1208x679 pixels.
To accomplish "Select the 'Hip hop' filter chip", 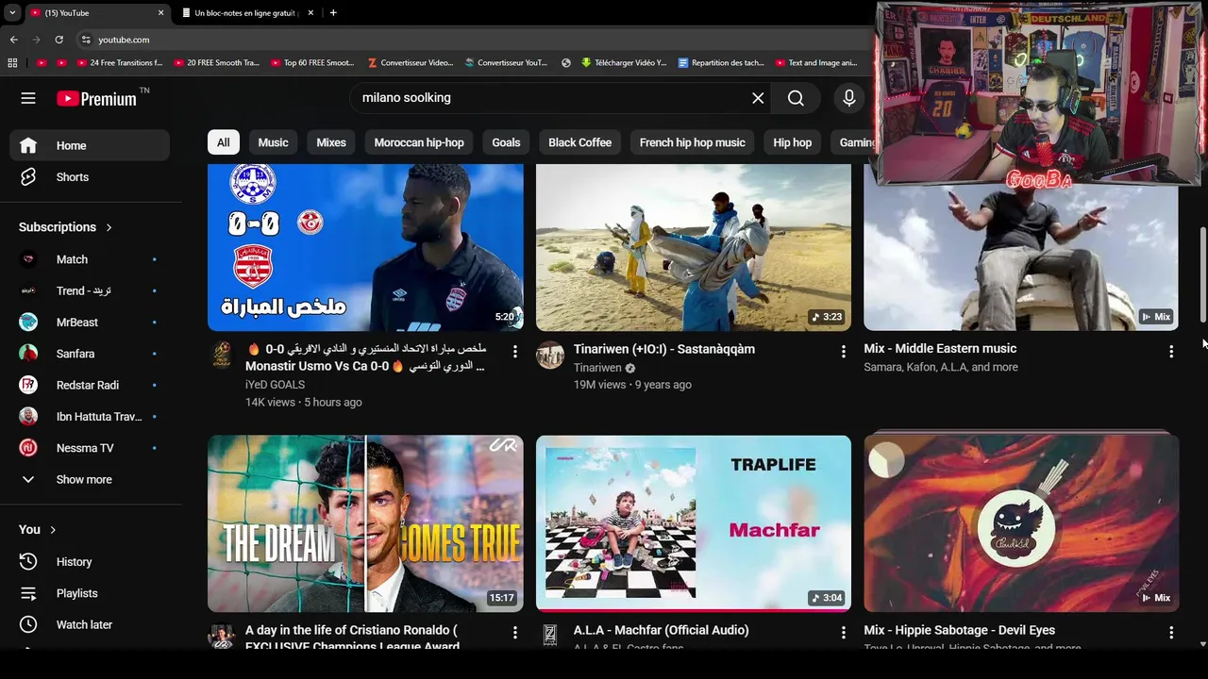I will [x=792, y=142].
